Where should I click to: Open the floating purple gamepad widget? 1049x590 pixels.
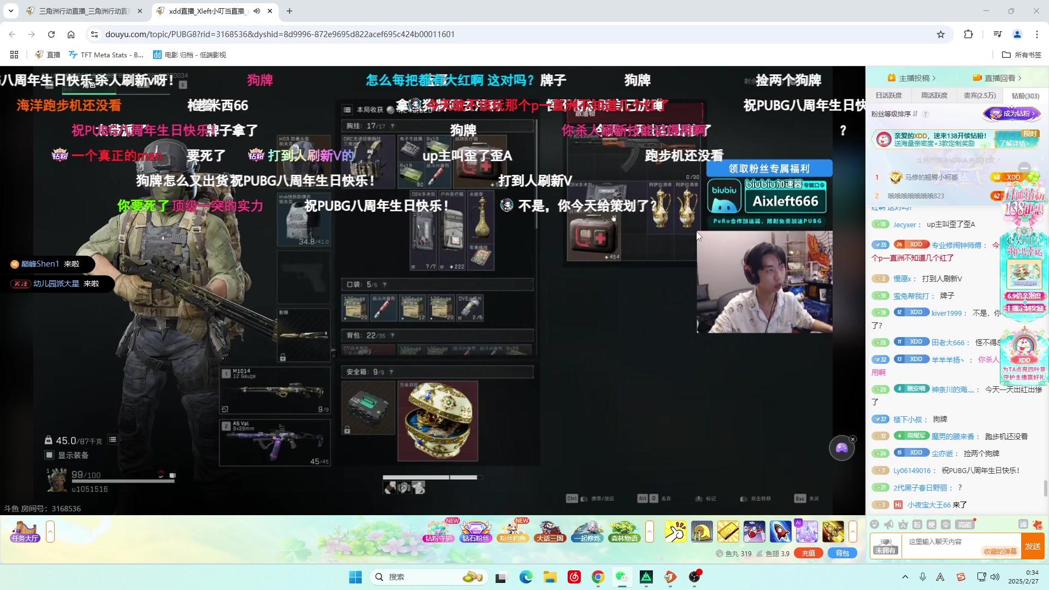point(841,448)
